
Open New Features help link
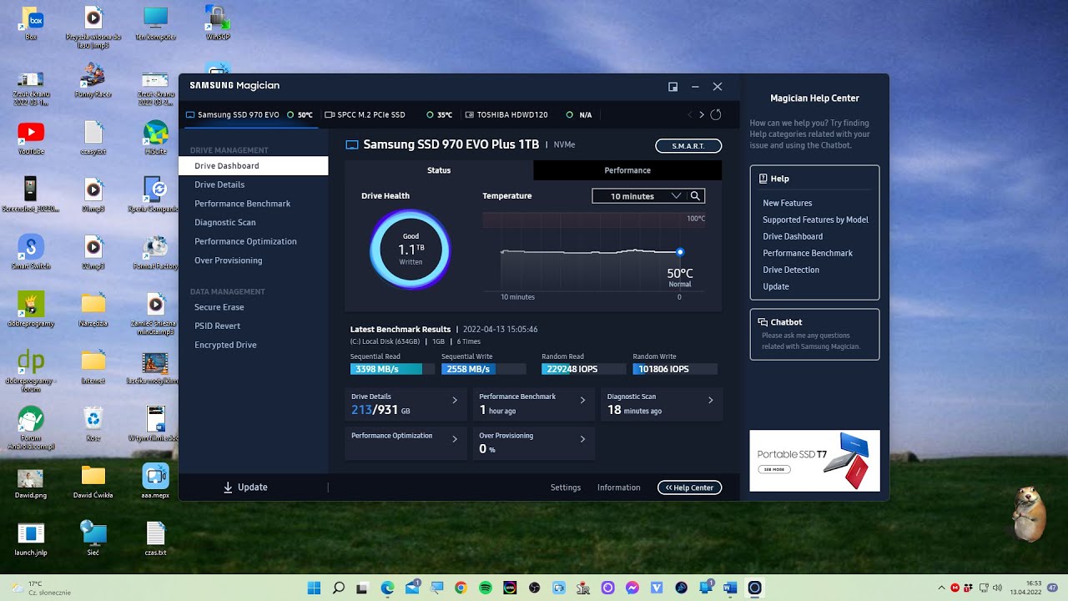(x=787, y=203)
